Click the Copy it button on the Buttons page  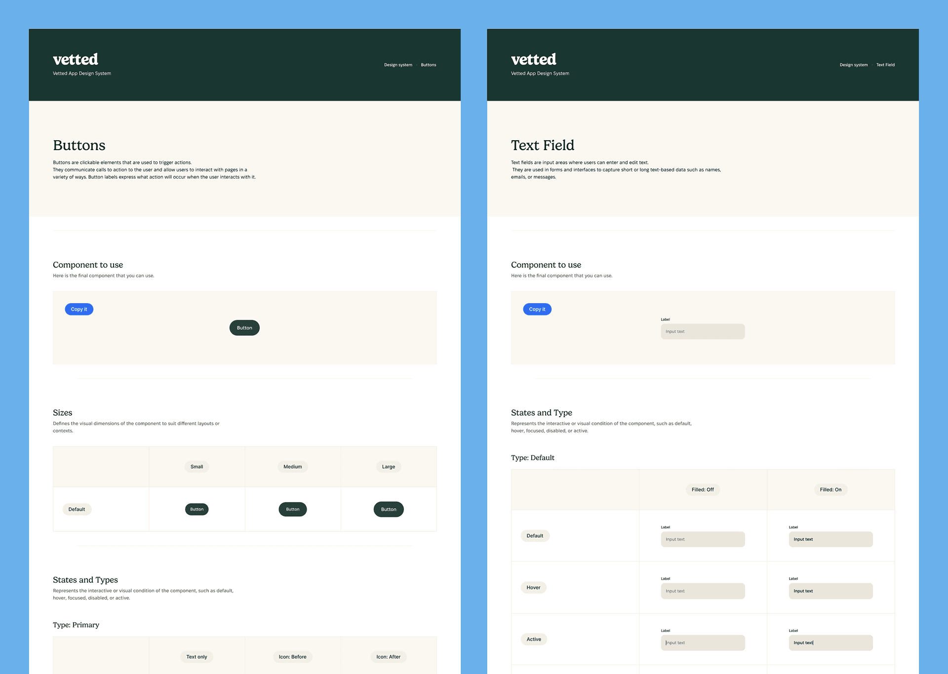[x=79, y=309]
